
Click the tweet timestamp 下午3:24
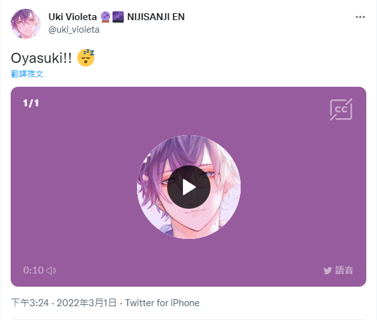pyautogui.click(x=30, y=302)
